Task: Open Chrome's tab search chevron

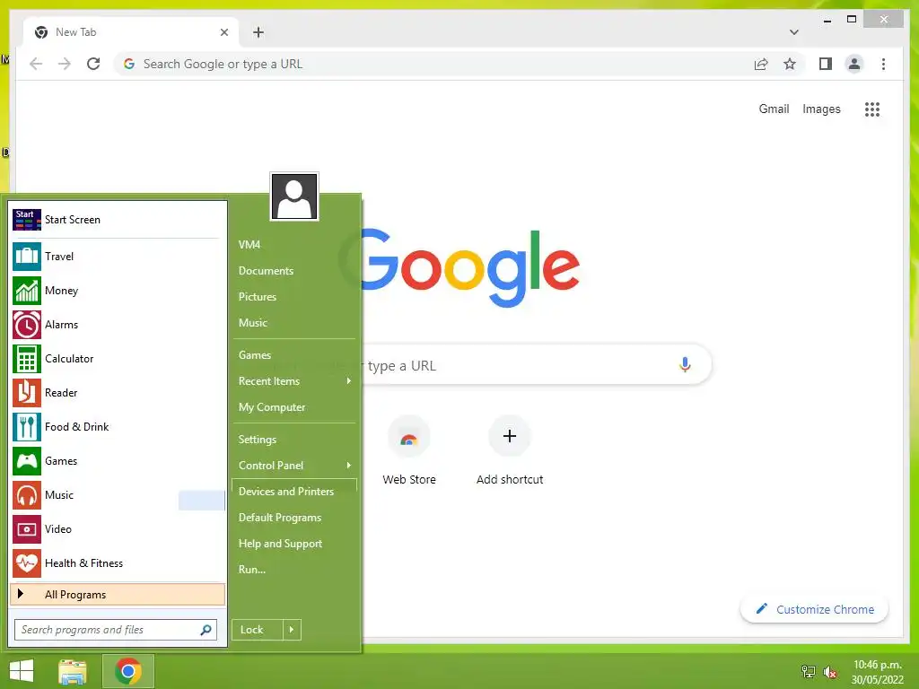Action: coord(793,32)
